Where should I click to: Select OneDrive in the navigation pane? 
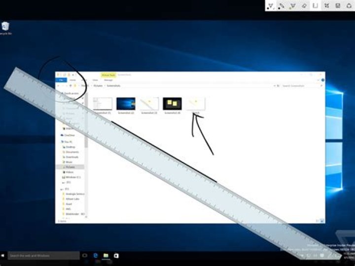(68, 135)
